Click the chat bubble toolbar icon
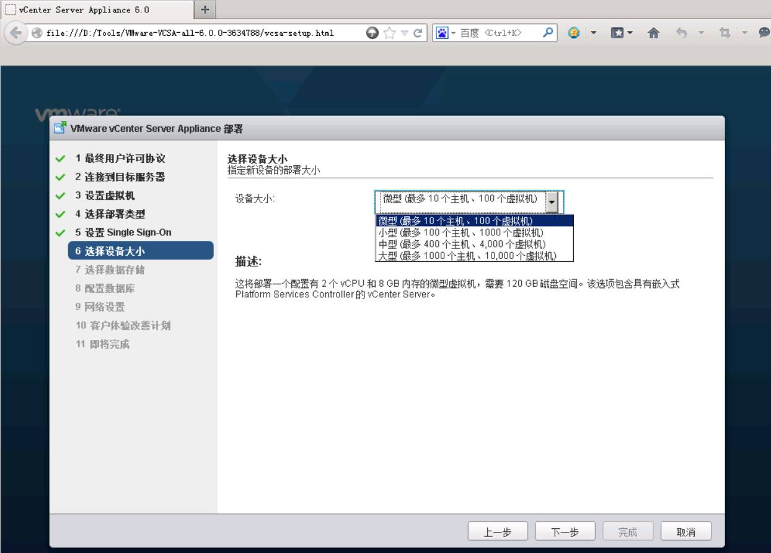The width and height of the screenshot is (771, 553). coord(764,33)
